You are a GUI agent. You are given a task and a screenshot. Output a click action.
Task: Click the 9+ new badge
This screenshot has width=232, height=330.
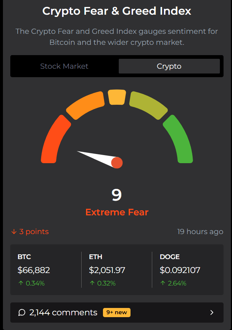117,312
